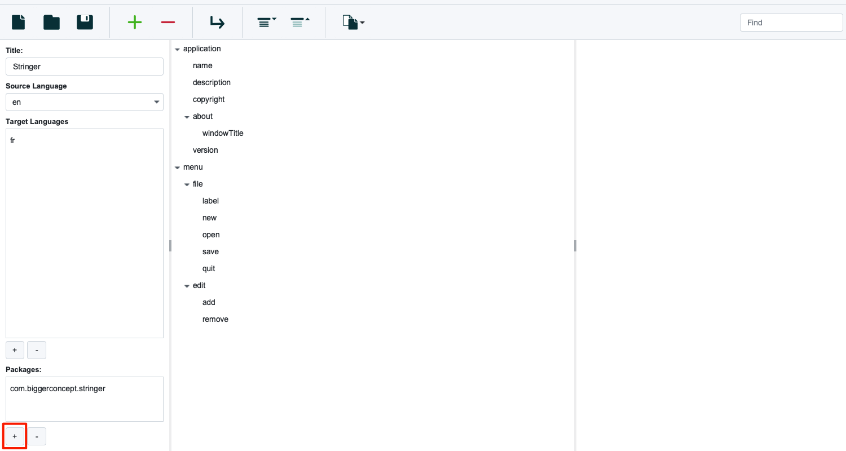Select the about tree item
Viewport: 846px width, 451px height.
202,116
